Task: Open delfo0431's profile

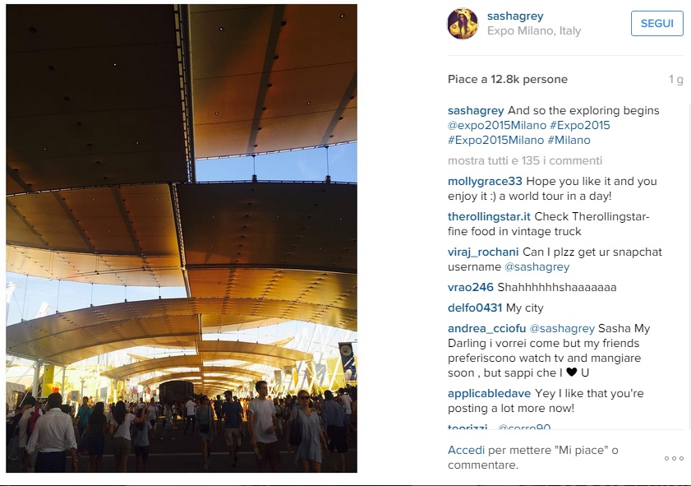Action: tap(475, 308)
